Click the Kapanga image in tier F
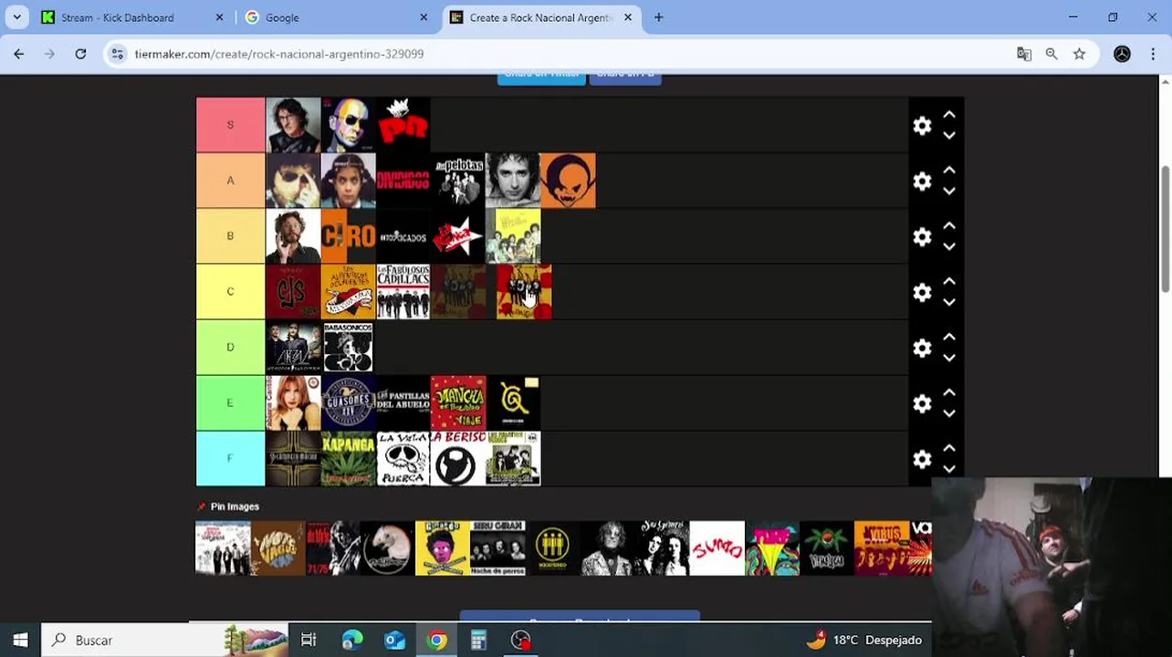Viewport: 1172px width, 657px height. [x=348, y=459]
